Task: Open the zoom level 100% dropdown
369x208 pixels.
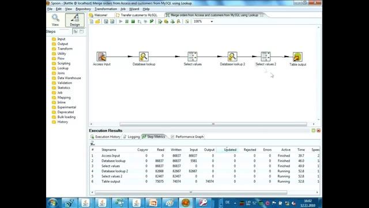Action: (212, 21)
